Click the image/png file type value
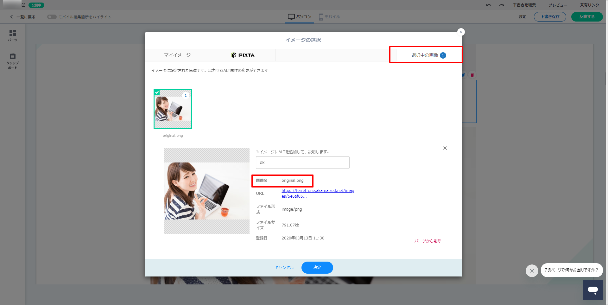This screenshot has height=305, width=608. 292,209
